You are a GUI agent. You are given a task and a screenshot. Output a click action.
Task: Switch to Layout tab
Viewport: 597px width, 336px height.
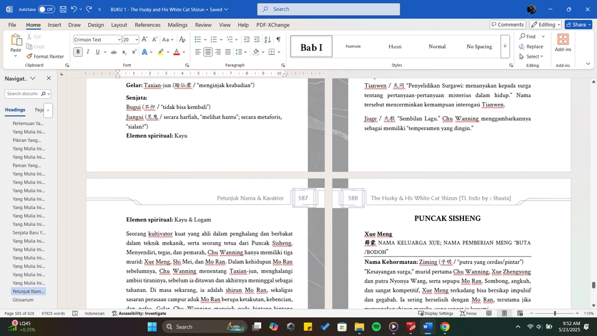tap(119, 25)
